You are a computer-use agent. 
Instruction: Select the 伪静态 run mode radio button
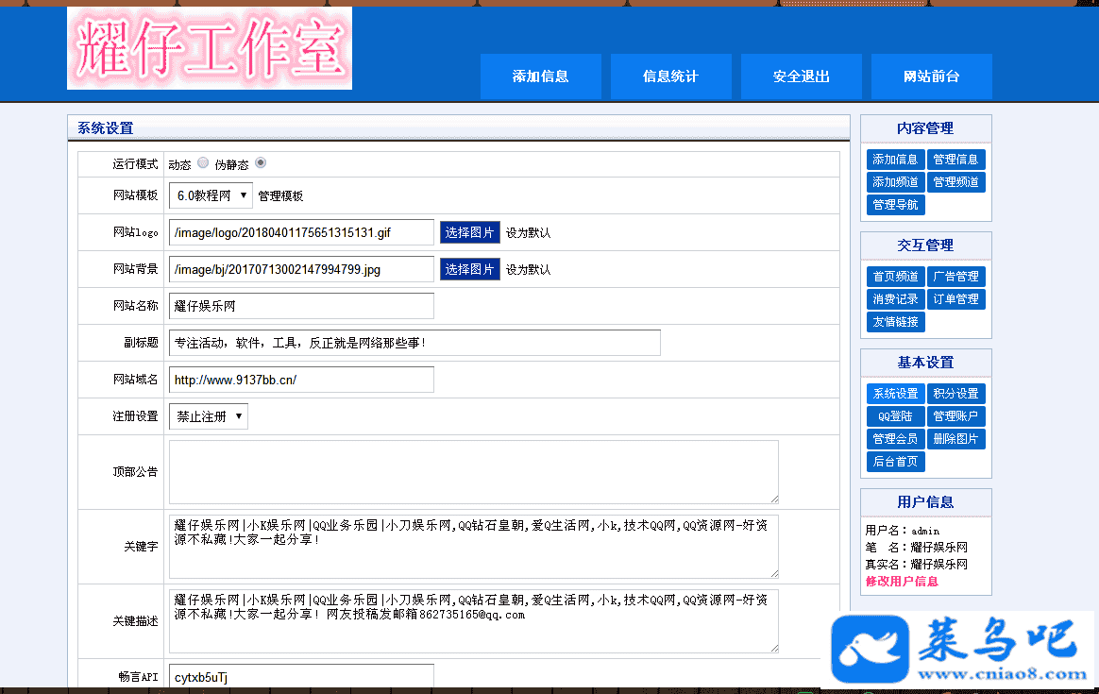pos(261,162)
